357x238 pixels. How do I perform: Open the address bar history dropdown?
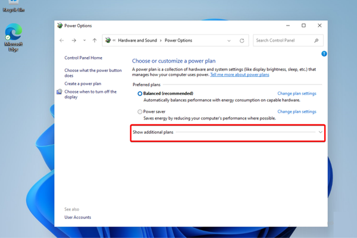[x=229, y=40]
